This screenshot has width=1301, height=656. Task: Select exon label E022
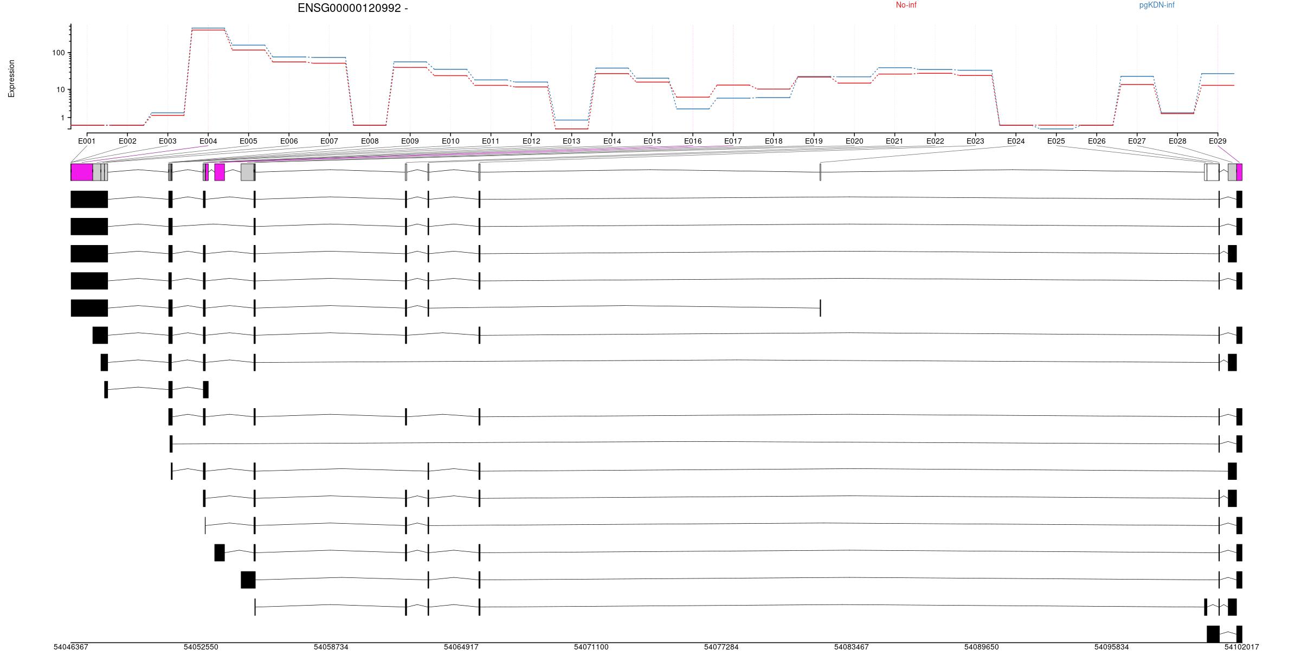tap(935, 141)
